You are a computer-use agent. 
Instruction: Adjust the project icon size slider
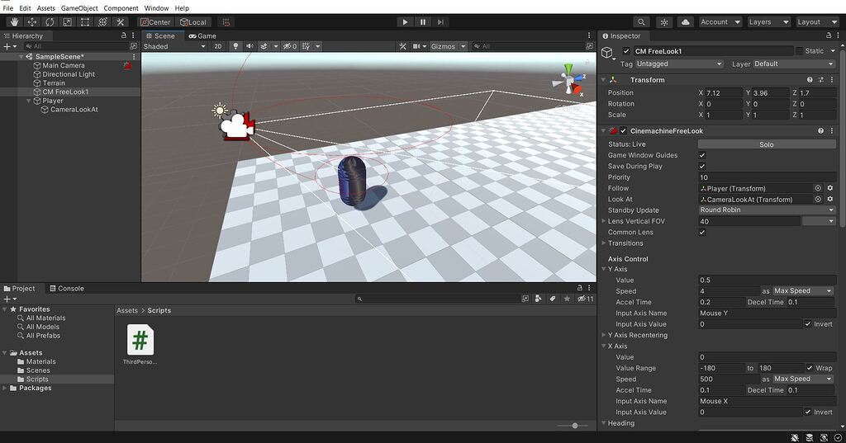coord(574,426)
